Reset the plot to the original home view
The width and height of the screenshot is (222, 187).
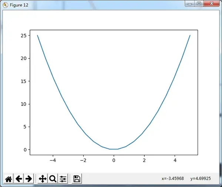[x=9, y=178]
